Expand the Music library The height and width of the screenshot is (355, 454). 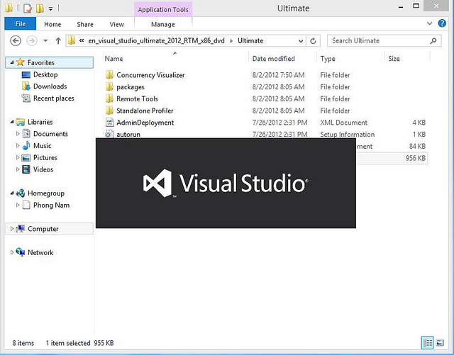click(x=18, y=145)
